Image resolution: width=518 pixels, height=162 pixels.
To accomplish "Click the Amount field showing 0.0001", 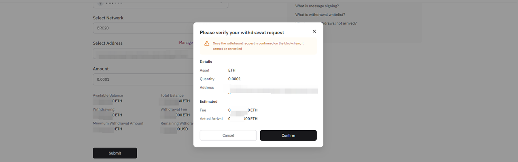I will (x=143, y=79).
